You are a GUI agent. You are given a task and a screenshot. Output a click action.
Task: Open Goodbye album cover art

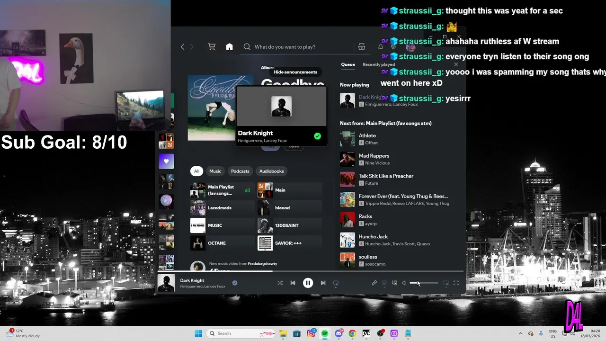click(x=212, y=108)
